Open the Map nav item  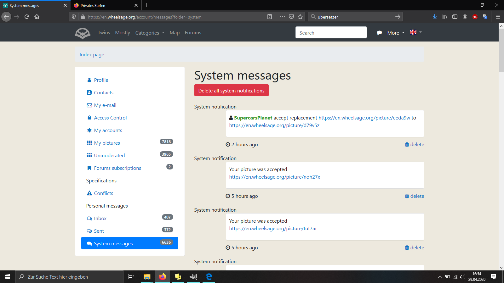175,33
